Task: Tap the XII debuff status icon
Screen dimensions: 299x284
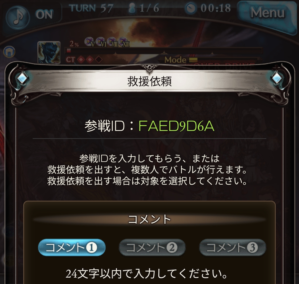Action: point(124,42)
